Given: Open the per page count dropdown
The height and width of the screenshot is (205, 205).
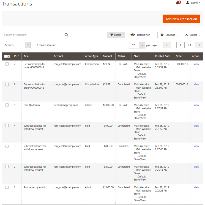Looking at the screenshot, I should pyautogui.click(x=142, y=45).
